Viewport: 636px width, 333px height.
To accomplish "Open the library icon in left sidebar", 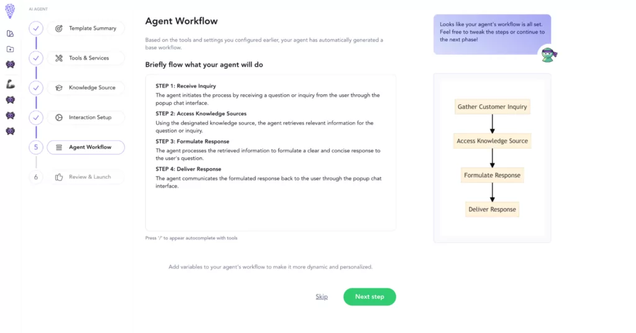I will (10, 33).
